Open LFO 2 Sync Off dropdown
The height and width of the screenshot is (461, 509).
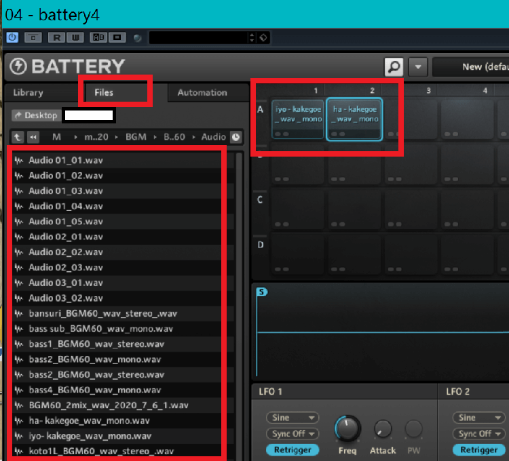pyautogui.click(x=479, y=433)
